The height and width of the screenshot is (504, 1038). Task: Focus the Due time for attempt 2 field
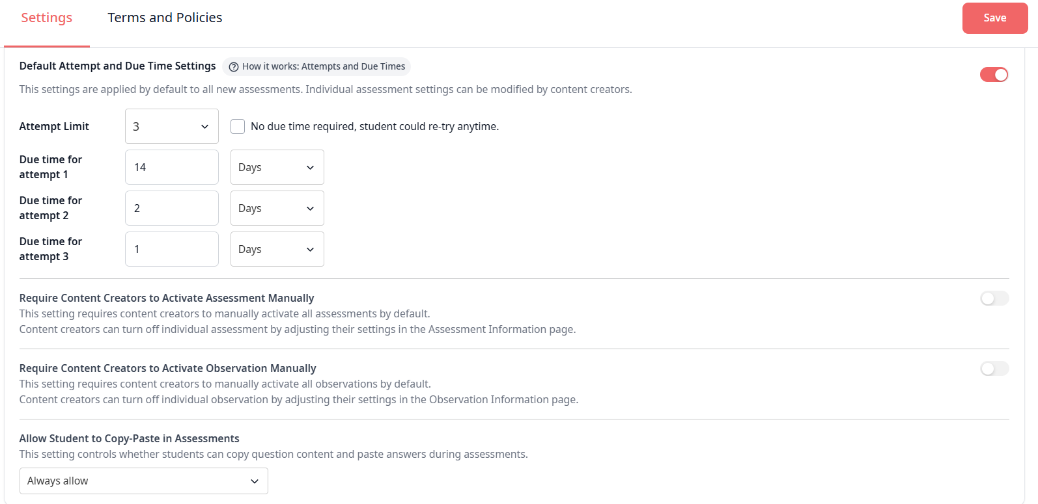click(171, 208)
